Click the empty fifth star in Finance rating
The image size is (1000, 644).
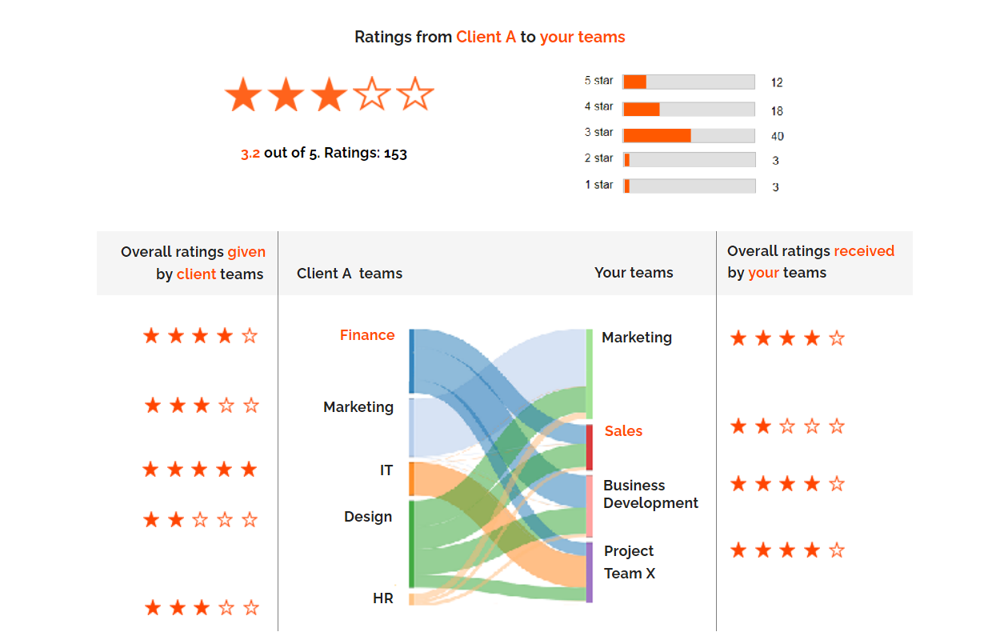pos(250,336)
